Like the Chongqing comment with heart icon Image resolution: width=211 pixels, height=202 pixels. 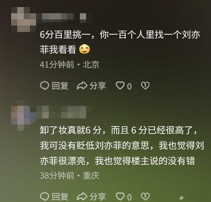(120, 196)
